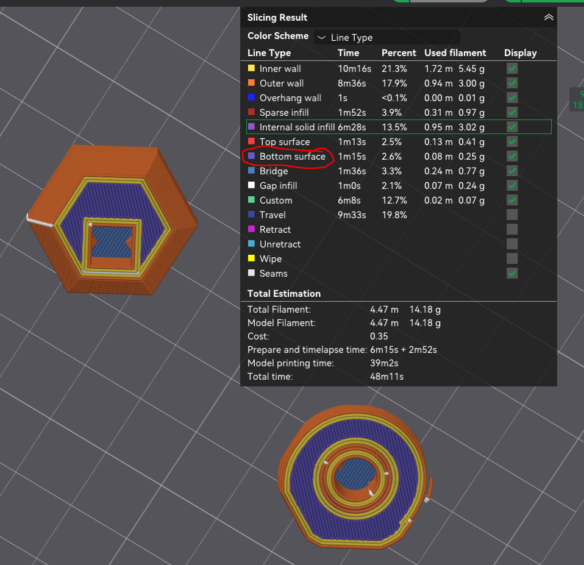
Task: Enable Travel line display
Action: (512, 215)
